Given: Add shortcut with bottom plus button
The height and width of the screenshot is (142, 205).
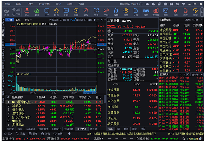Looking at the screenshot, I should pyautogui.click(x=69, y=134).
